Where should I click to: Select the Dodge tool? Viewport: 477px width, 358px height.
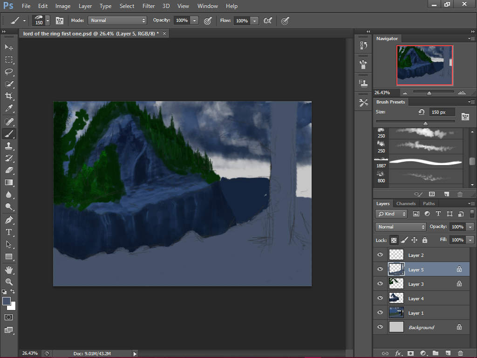click(9, 207)
